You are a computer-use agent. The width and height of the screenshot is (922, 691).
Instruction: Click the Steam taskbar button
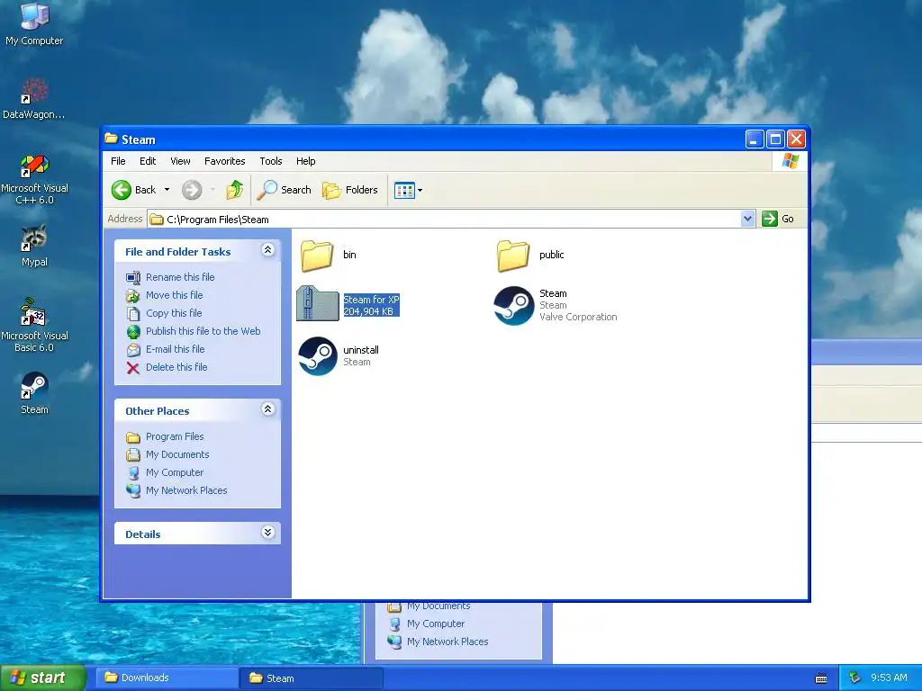312,678
